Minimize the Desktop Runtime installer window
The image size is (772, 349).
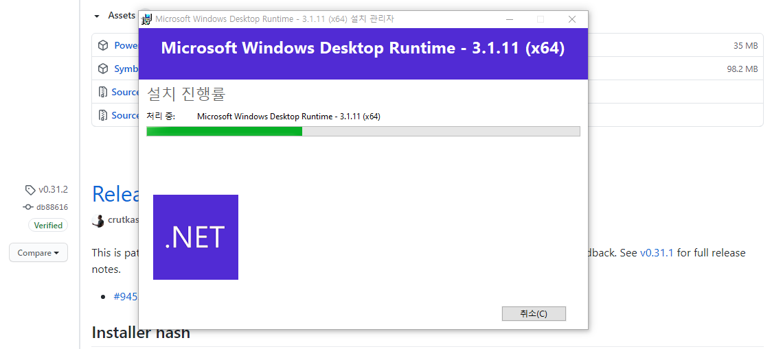pyautogui.click(x=510, y=19)
